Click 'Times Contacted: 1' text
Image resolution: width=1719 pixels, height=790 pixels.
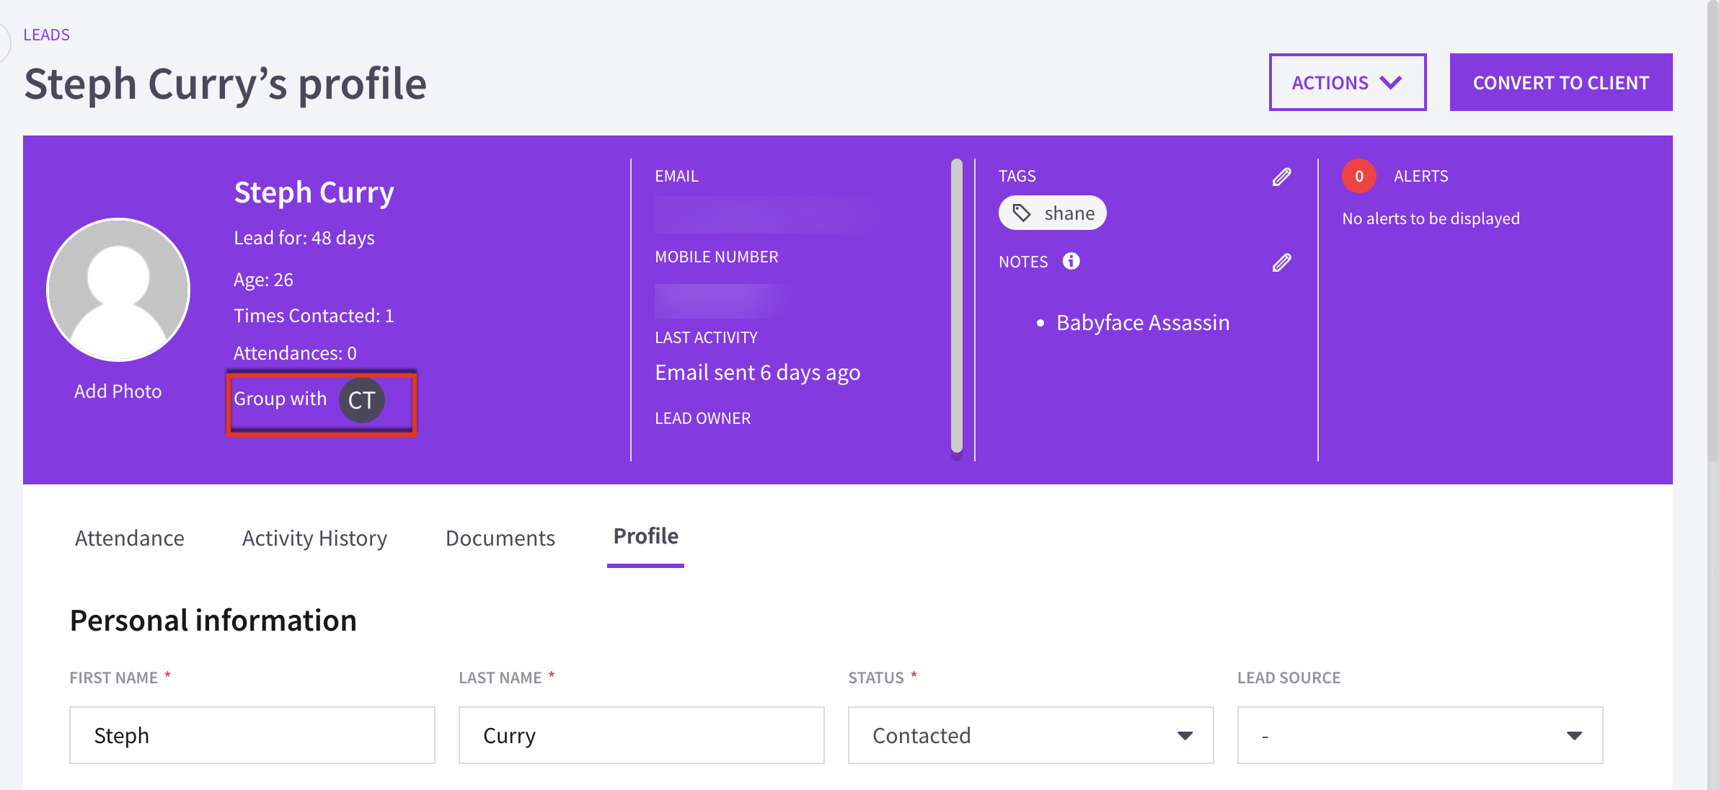(x=314, y=316)
